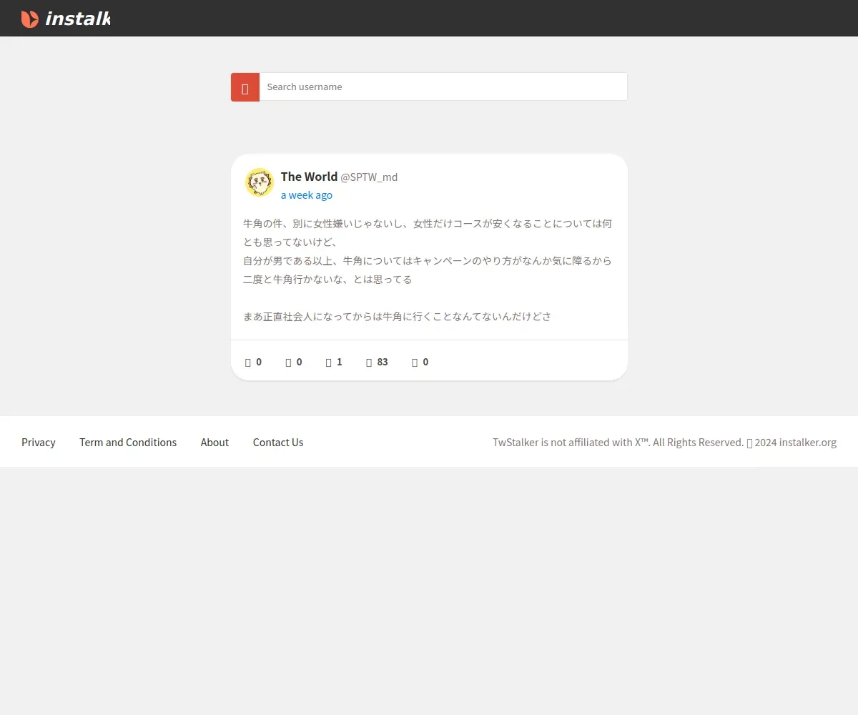
Task: Open the Privacy footer link
Action: pyautogui.click(x=39, y=443)
